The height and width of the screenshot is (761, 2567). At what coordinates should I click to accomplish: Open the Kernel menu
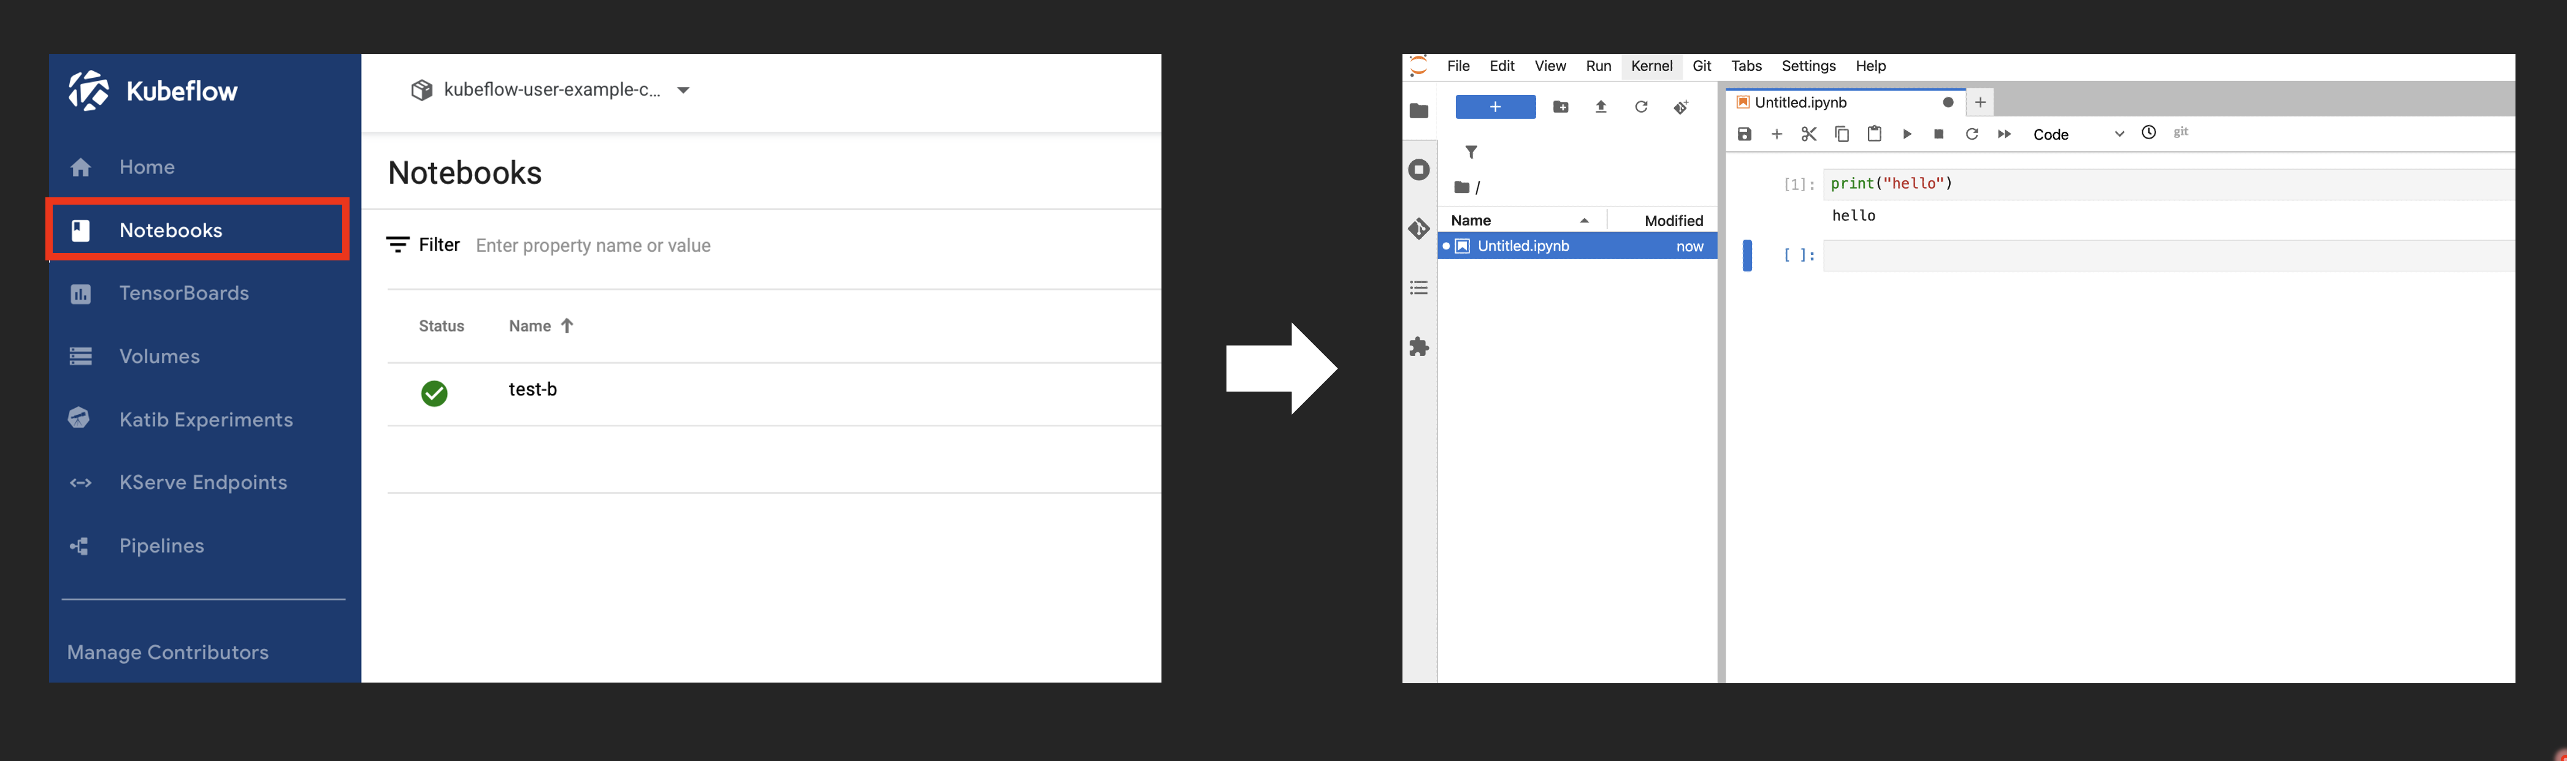(x=1651, y=66)
